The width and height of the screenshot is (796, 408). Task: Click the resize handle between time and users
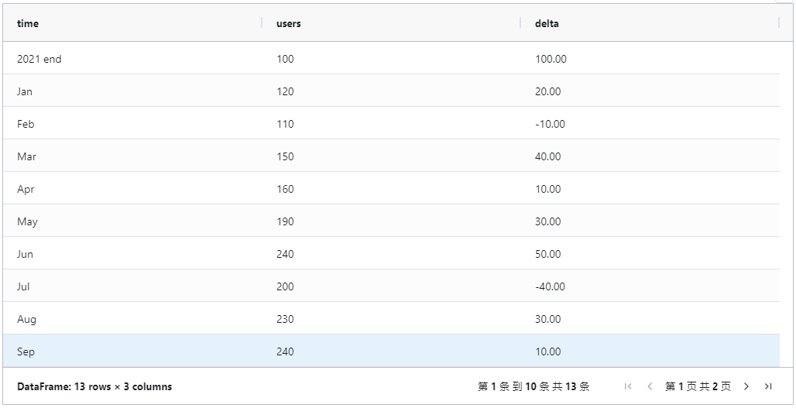coord(262,23)
